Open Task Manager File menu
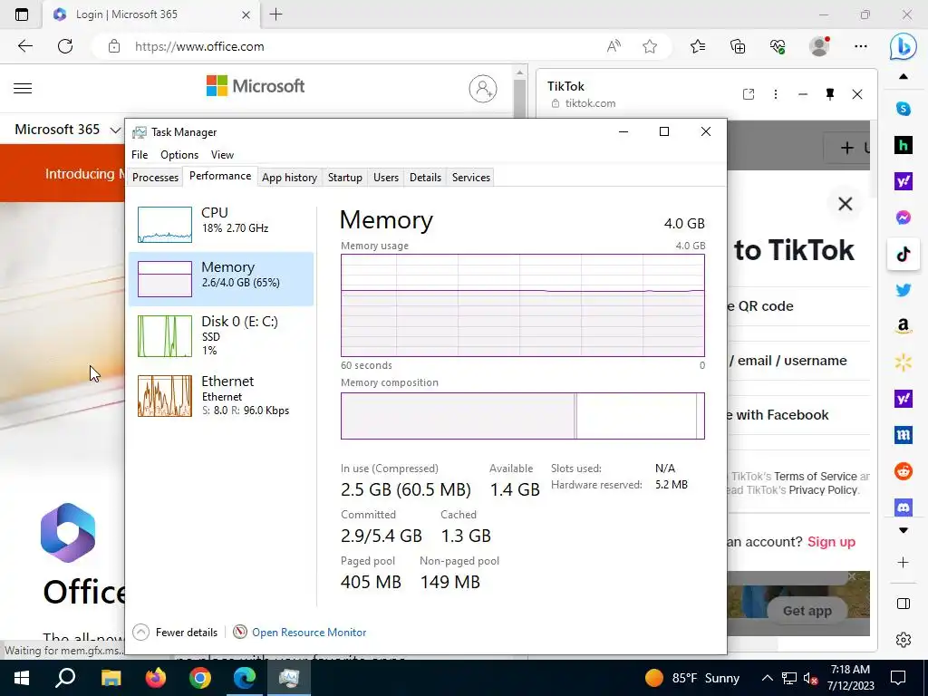 (x=140, y=154)
